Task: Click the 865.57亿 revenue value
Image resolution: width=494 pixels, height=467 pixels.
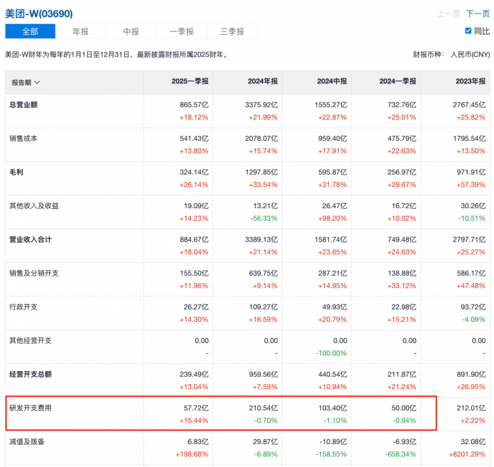Action: point(194,104)
